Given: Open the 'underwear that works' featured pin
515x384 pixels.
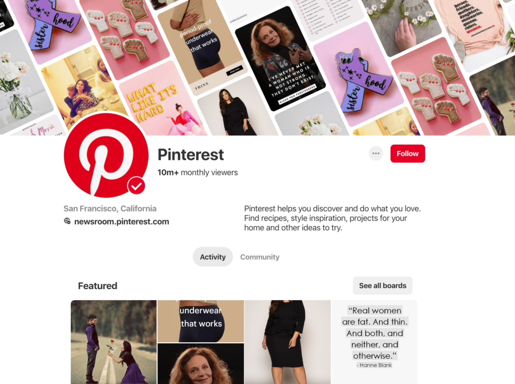Looking at the screenshot, I should coord(201,321).
